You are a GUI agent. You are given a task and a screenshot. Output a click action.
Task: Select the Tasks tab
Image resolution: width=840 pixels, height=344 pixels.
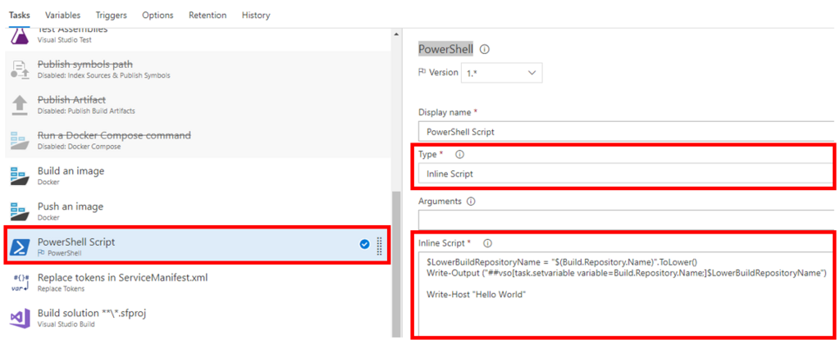point(20,15)
